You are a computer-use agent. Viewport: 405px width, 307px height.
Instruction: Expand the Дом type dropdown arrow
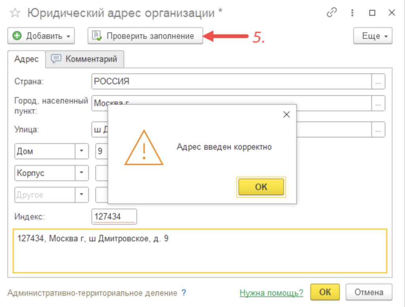[x=82, y=151]
